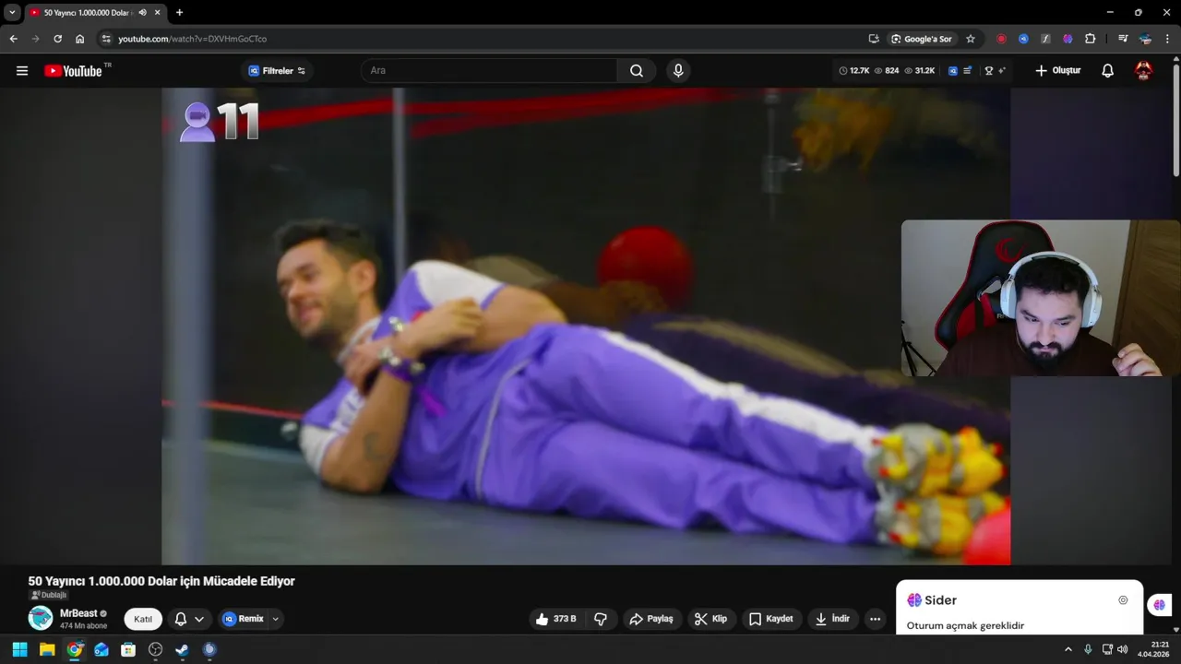Focus the Ara search box

coord(489,71)
